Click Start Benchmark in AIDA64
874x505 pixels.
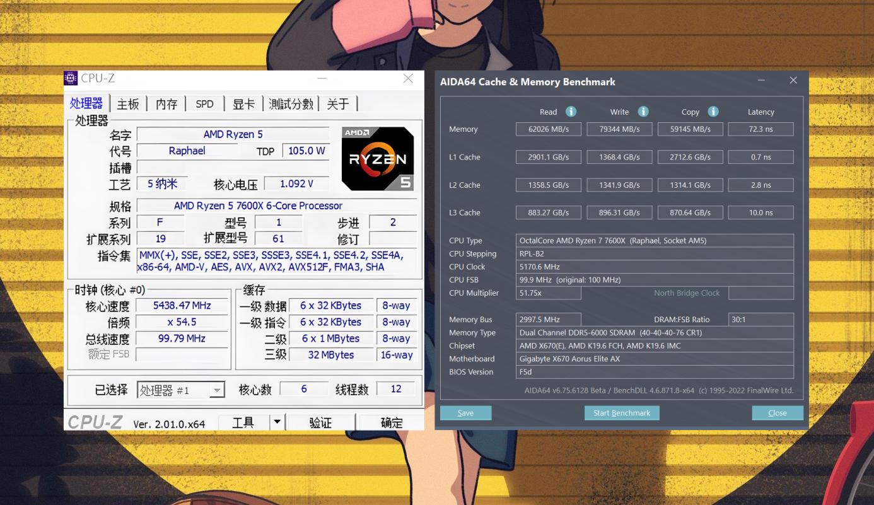click(622, 412)
